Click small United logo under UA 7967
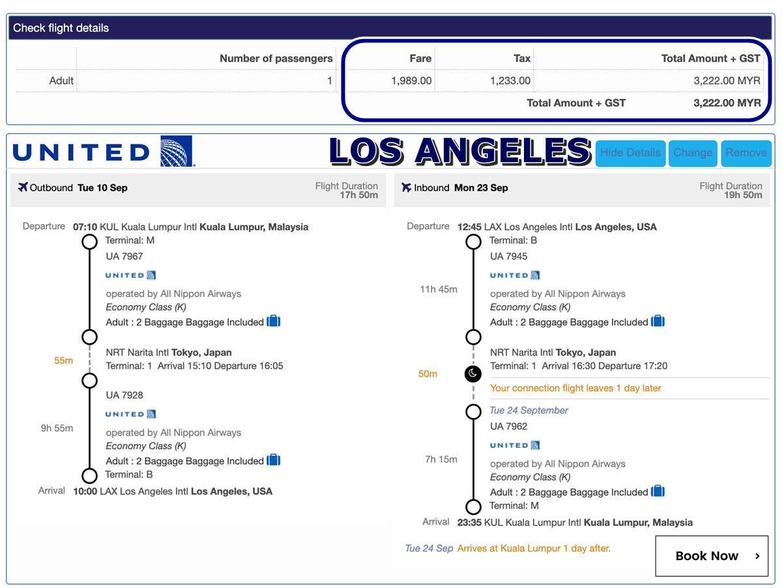The height and width of the screenshot is (588, 782). (131, 275)
